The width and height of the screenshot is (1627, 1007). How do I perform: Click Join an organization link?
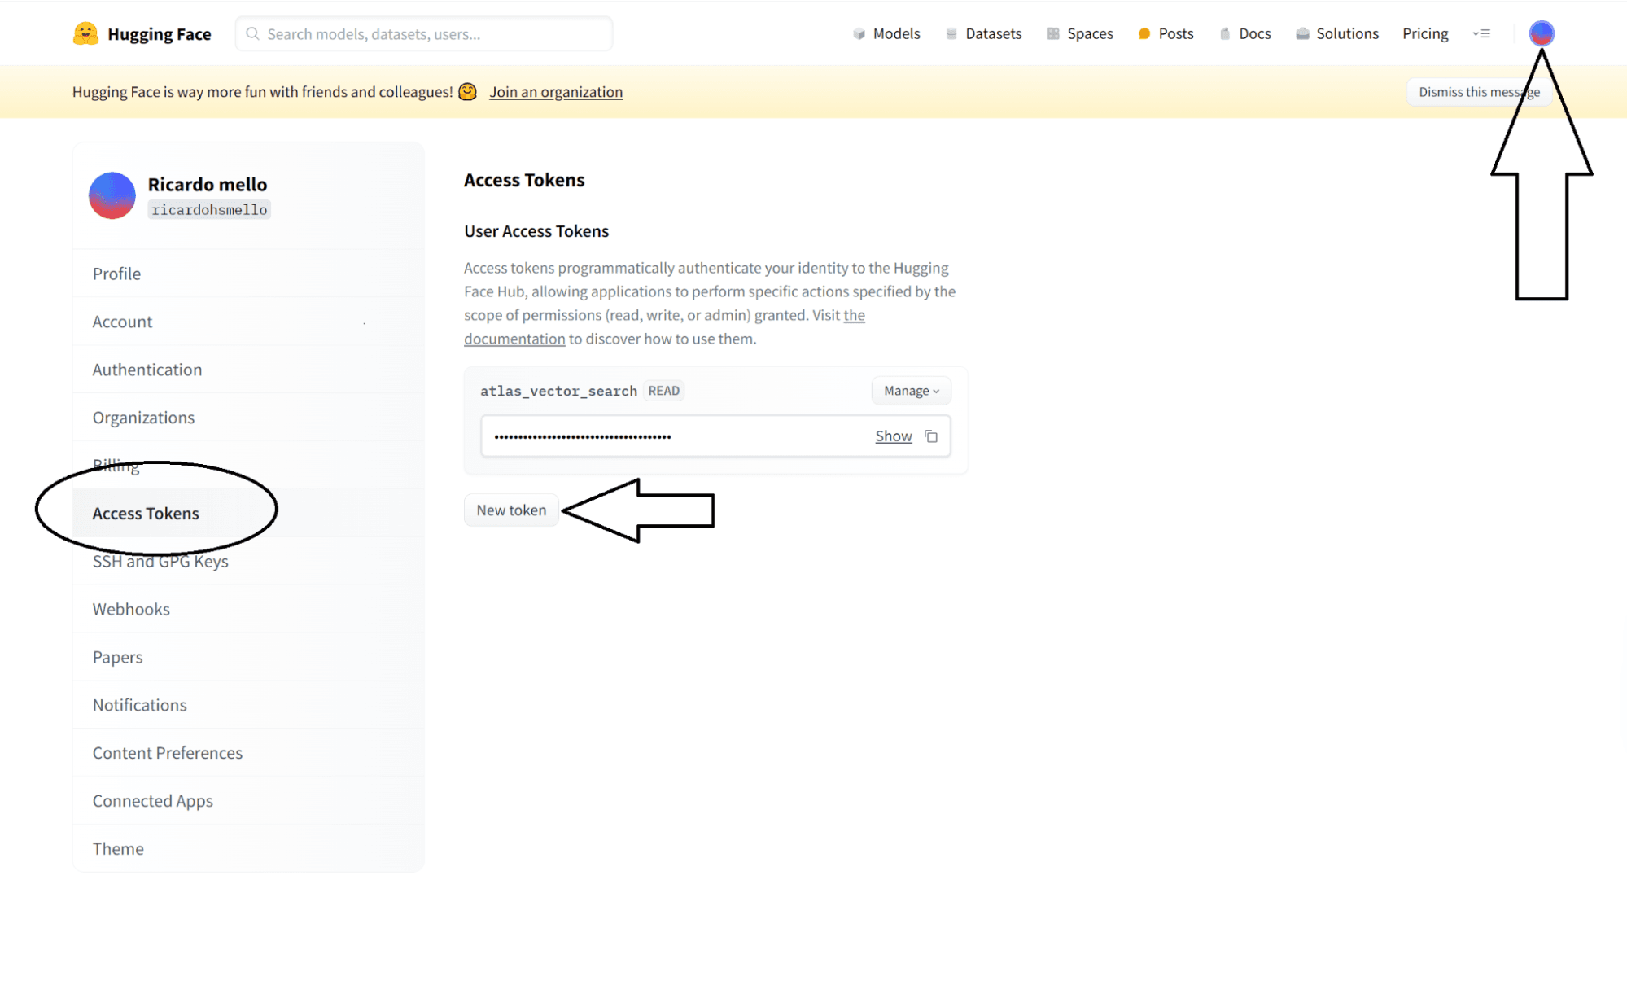point(556,92)
